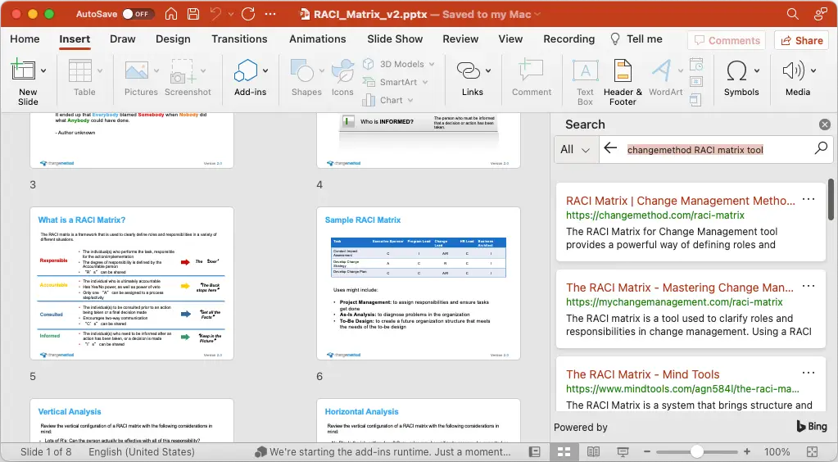Screen dimensions: 838x462
Task: Click the Fit slide to window icon
Action: (812, 452)
